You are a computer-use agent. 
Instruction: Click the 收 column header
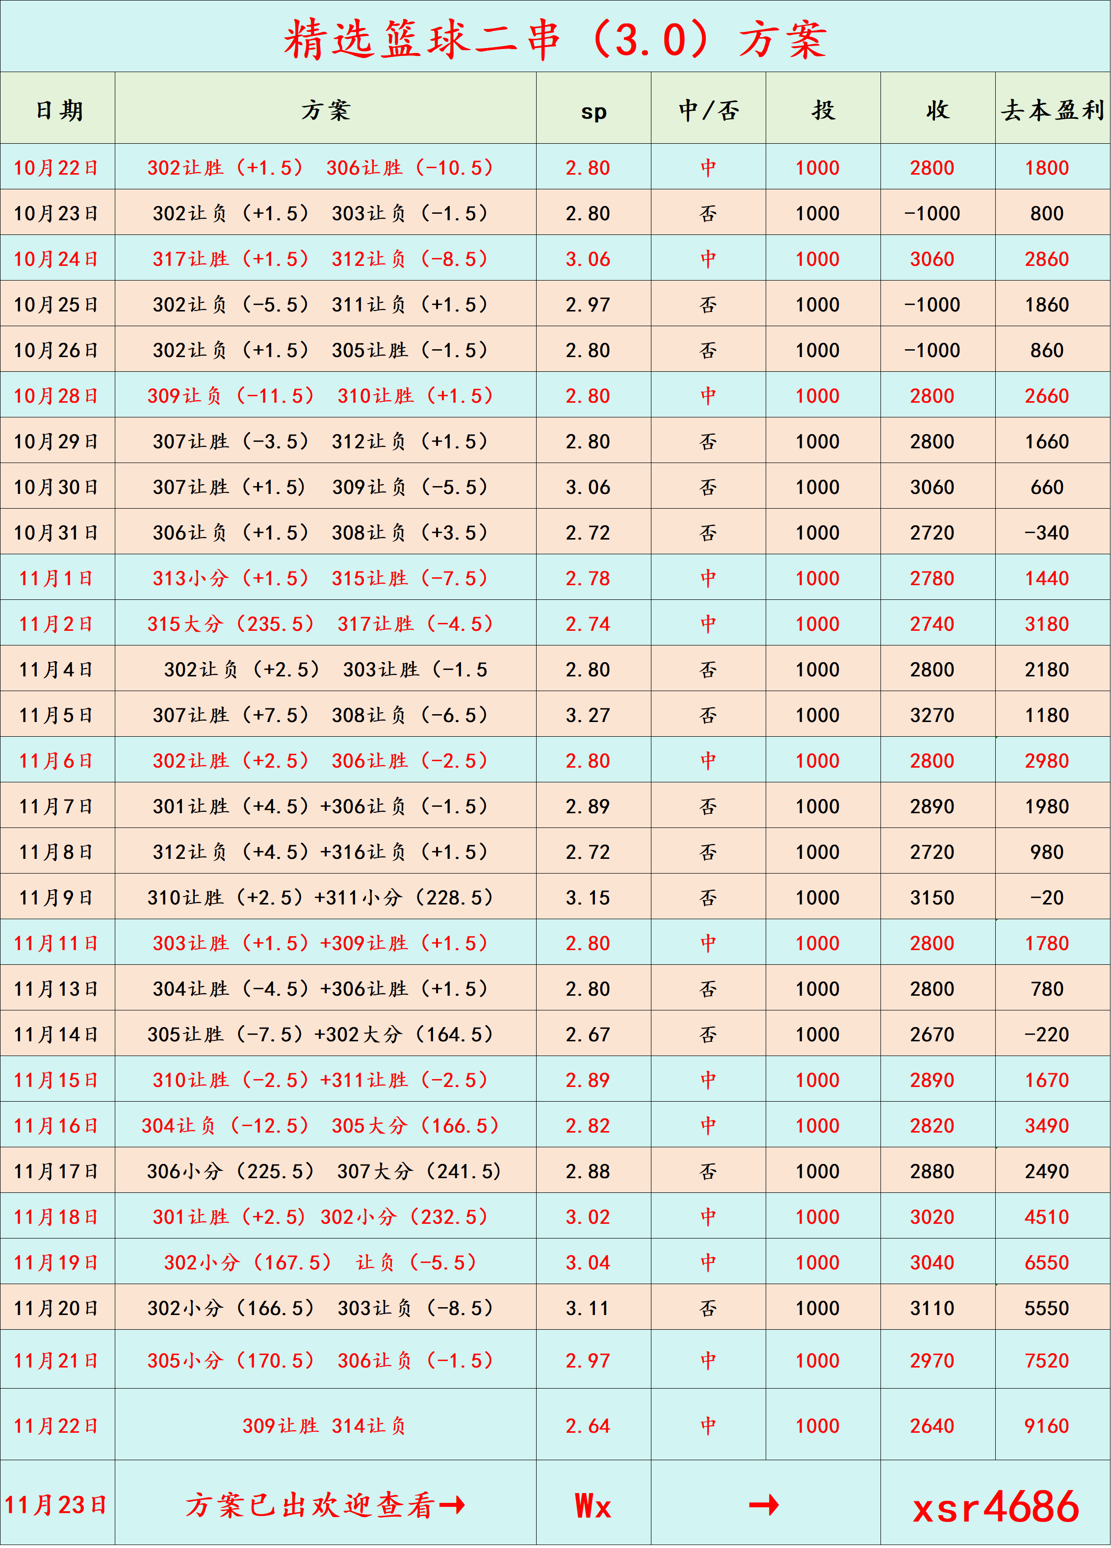point(938,109)
